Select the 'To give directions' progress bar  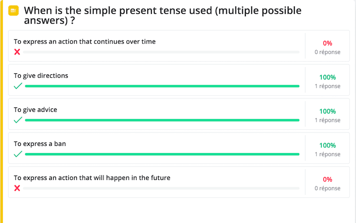(x=162, y=86)
